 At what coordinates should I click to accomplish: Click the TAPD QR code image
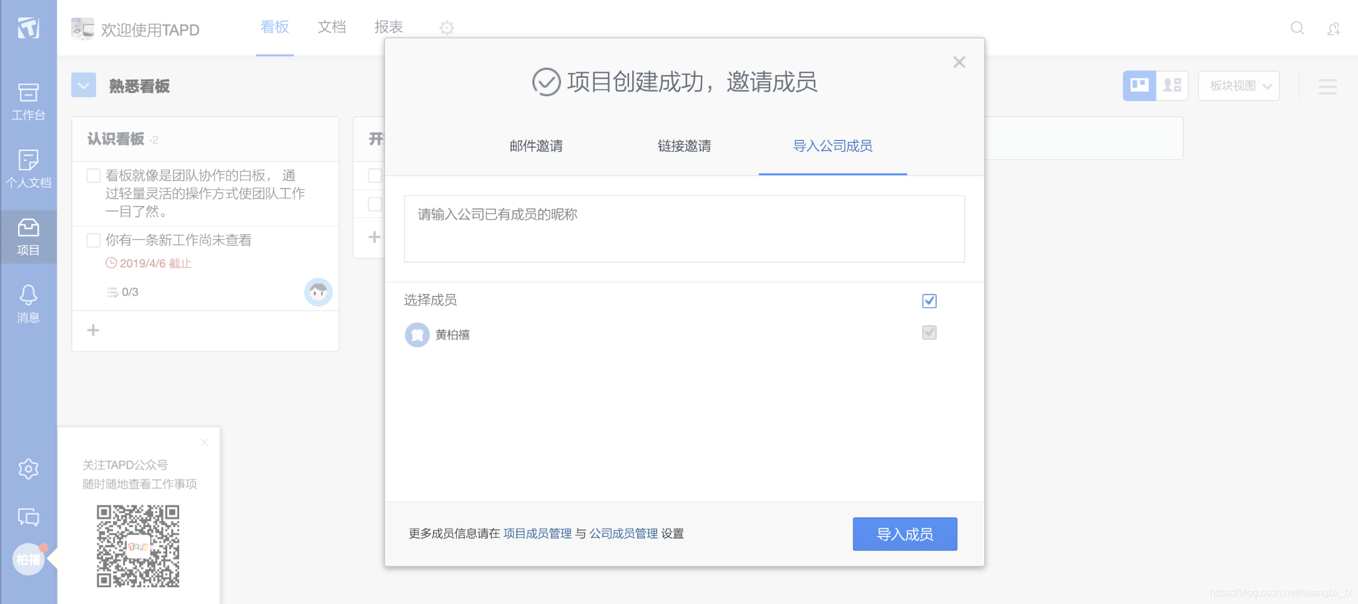tap(138, 546)
